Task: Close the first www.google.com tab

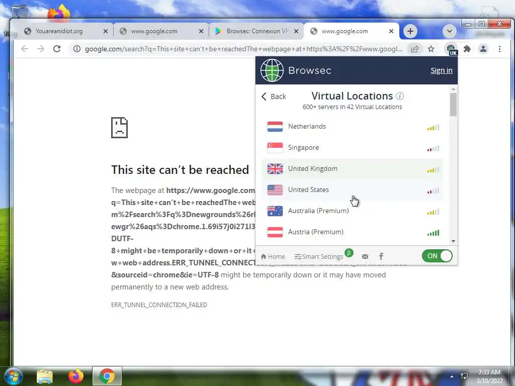Action: point(201,31)
